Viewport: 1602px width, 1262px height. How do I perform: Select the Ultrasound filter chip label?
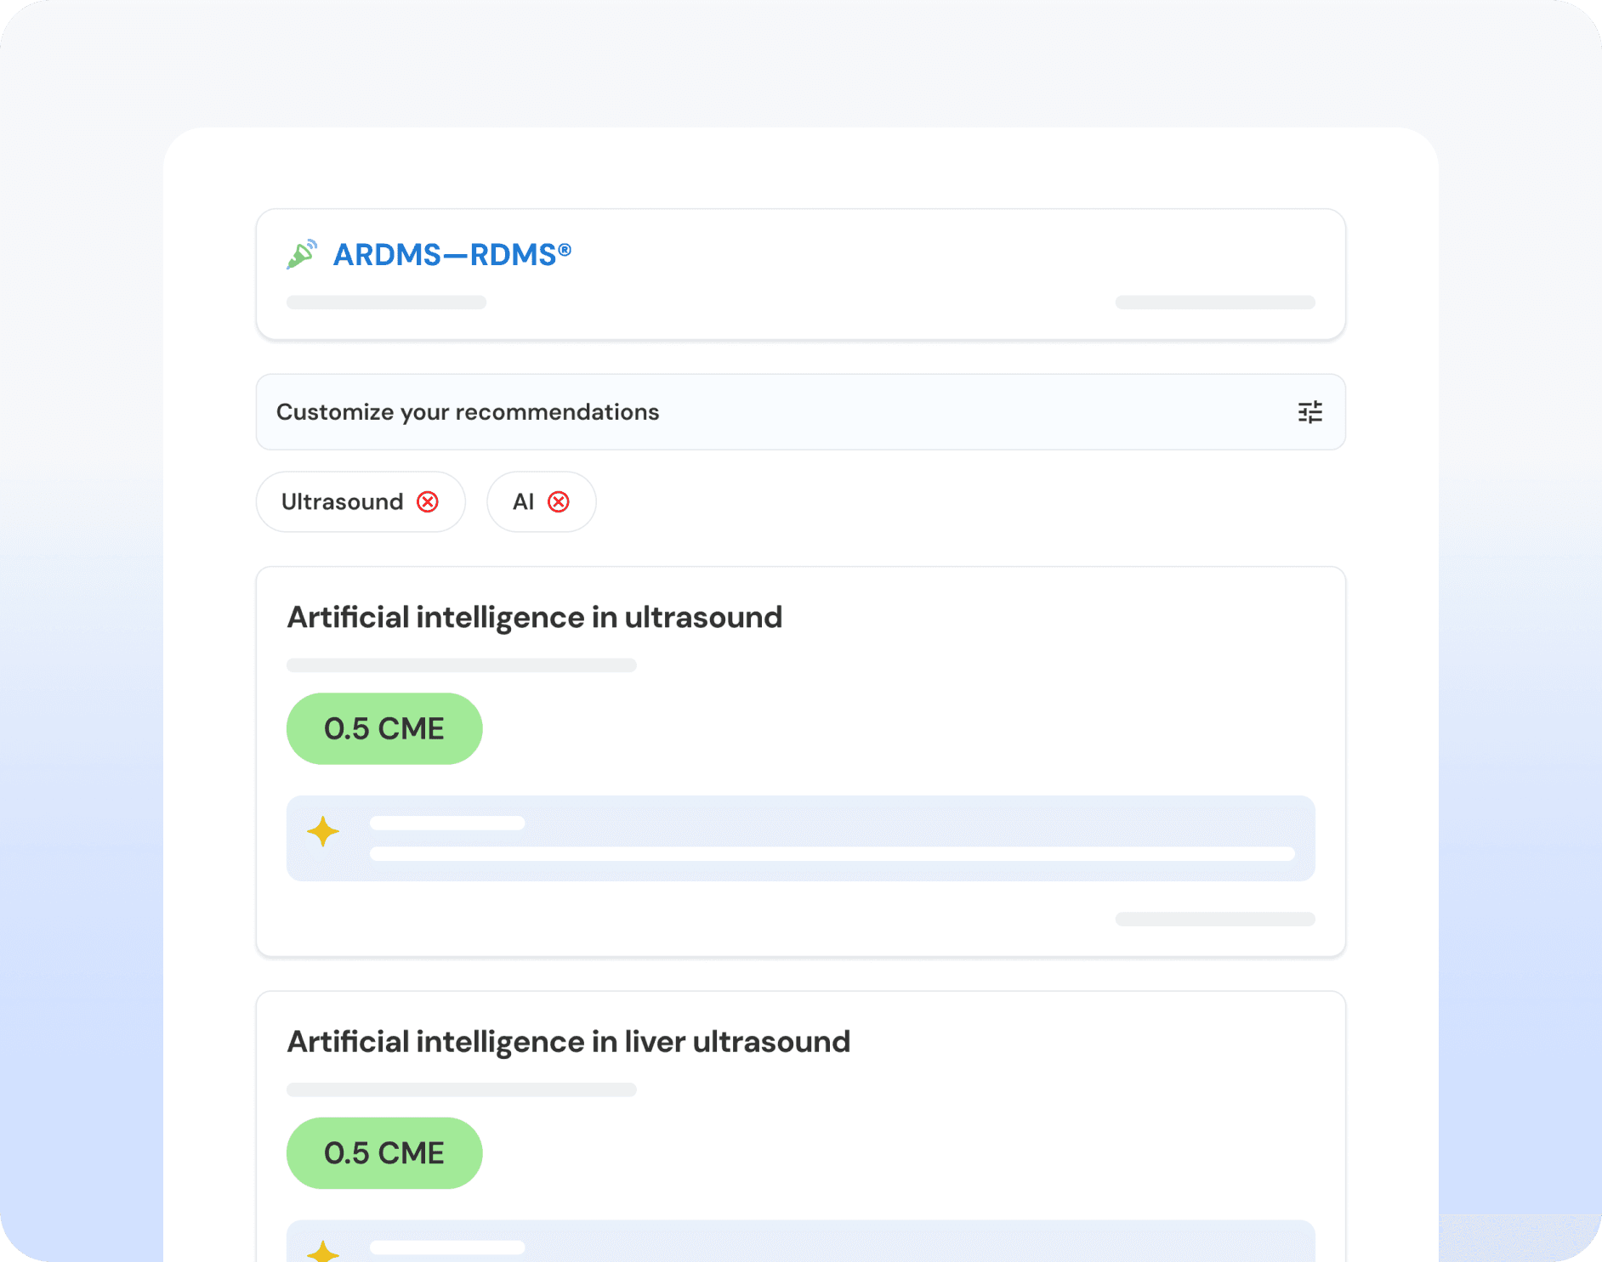pos(342,502)
